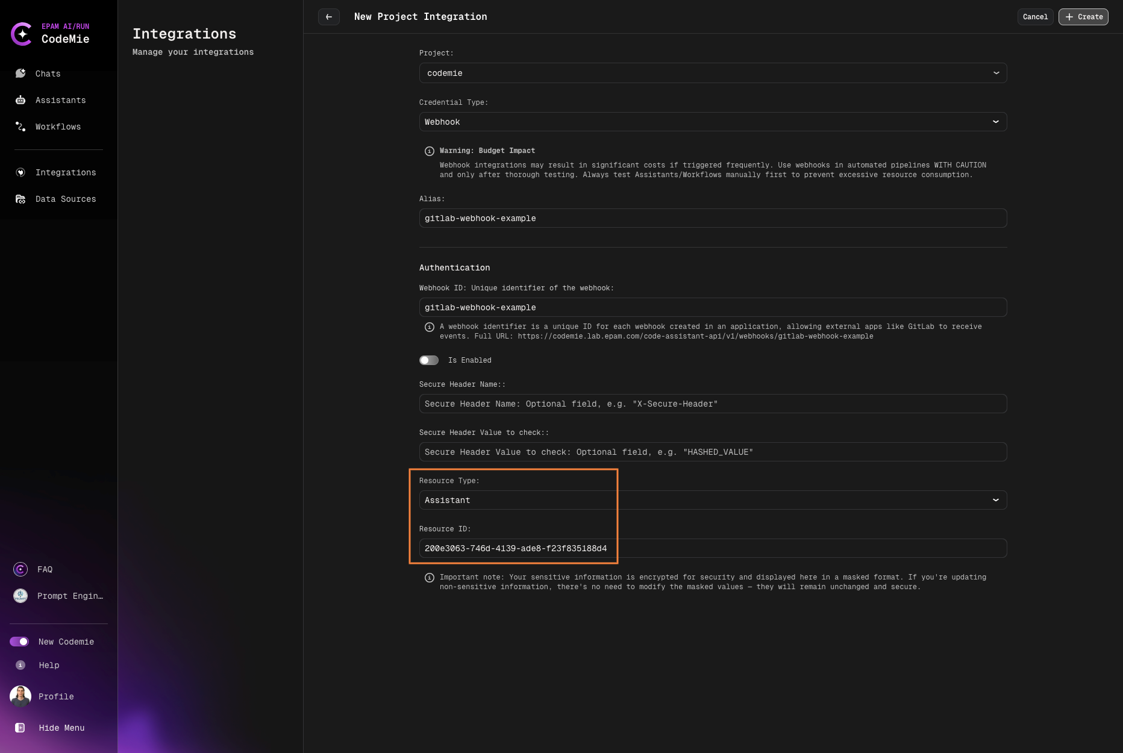Image resolution: width=1123 pixels, height=753 pixels.
Task: Enable the Is Enabled webhook toggle
Action: (x=429, y=360)
